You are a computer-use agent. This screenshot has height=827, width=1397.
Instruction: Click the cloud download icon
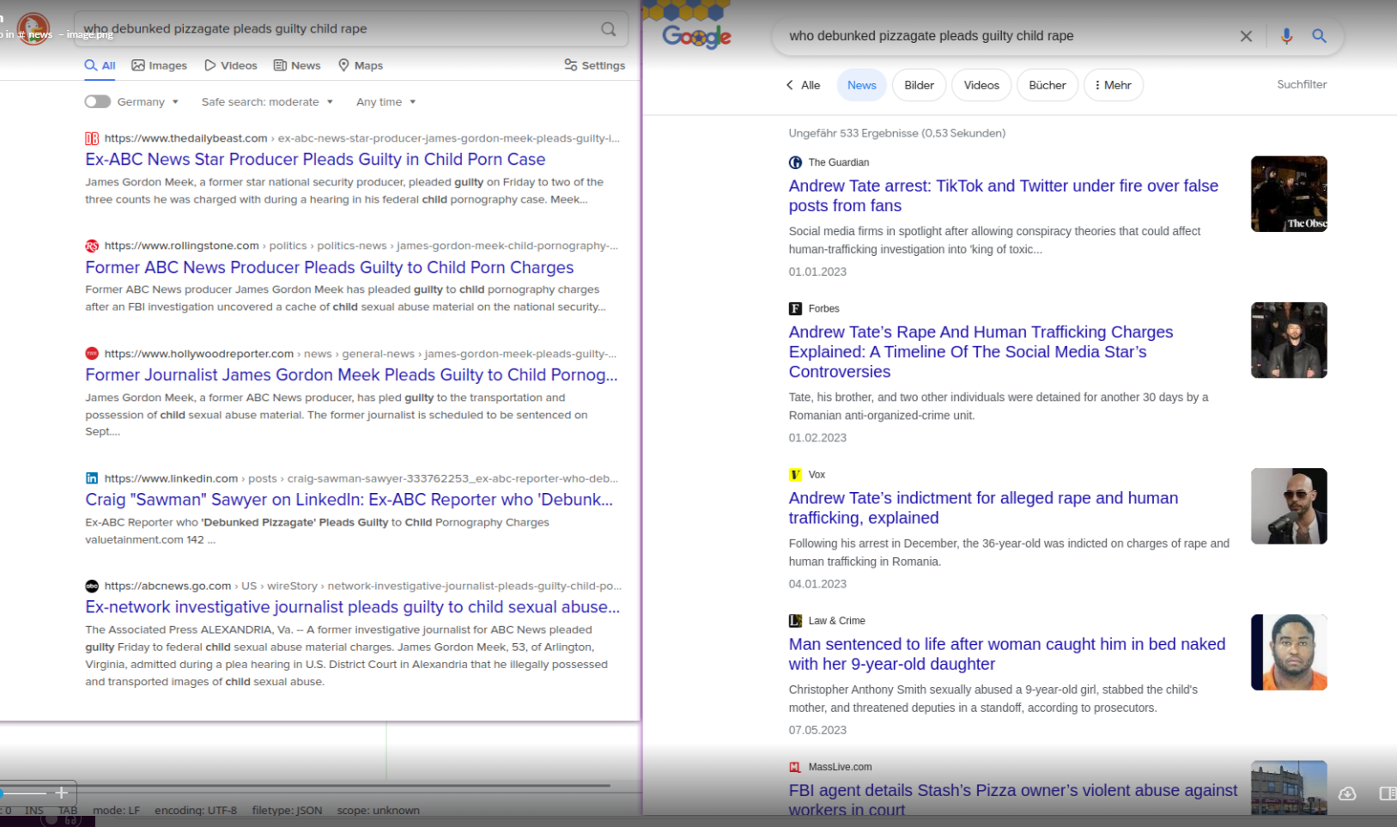coord(1347,794)
